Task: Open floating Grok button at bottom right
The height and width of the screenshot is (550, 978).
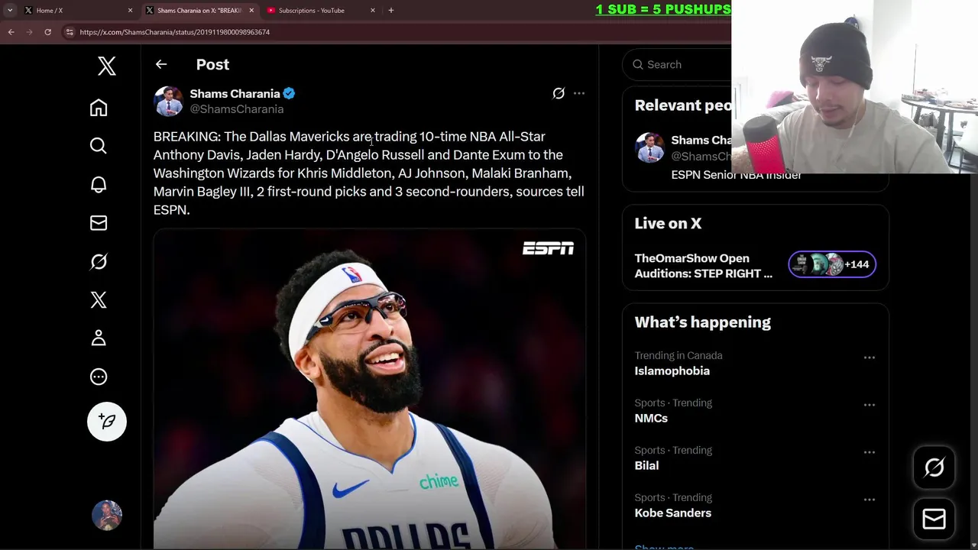Action: click(934, 467)
